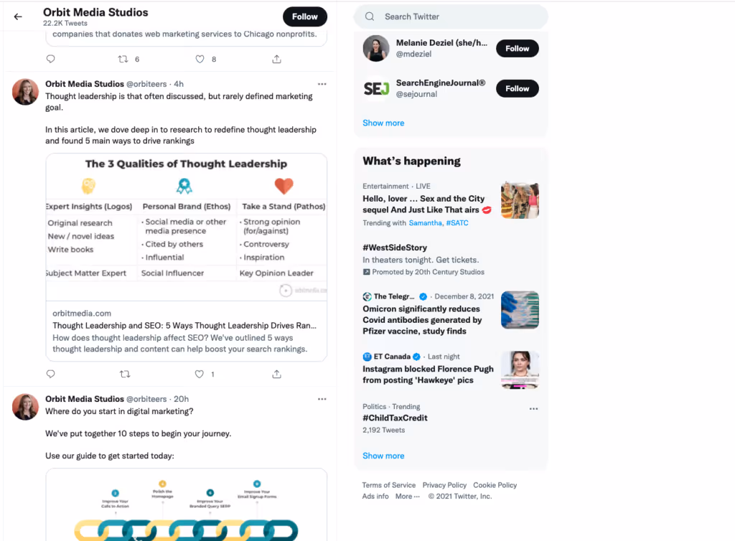735x541 pixels.
Task: Focus the Search Twitter field
Action: click(451, 17)
